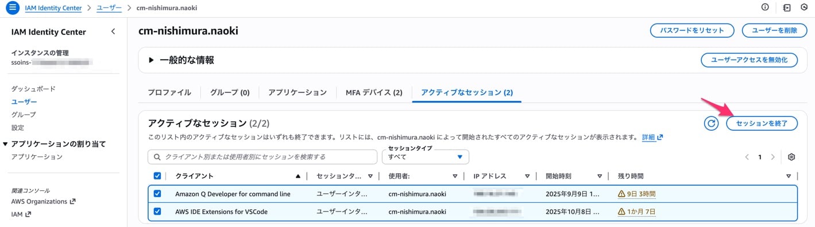Click the 9日 3時間 remaining time warning
This screenshot has width=815, height=227.
click(636, 194)
